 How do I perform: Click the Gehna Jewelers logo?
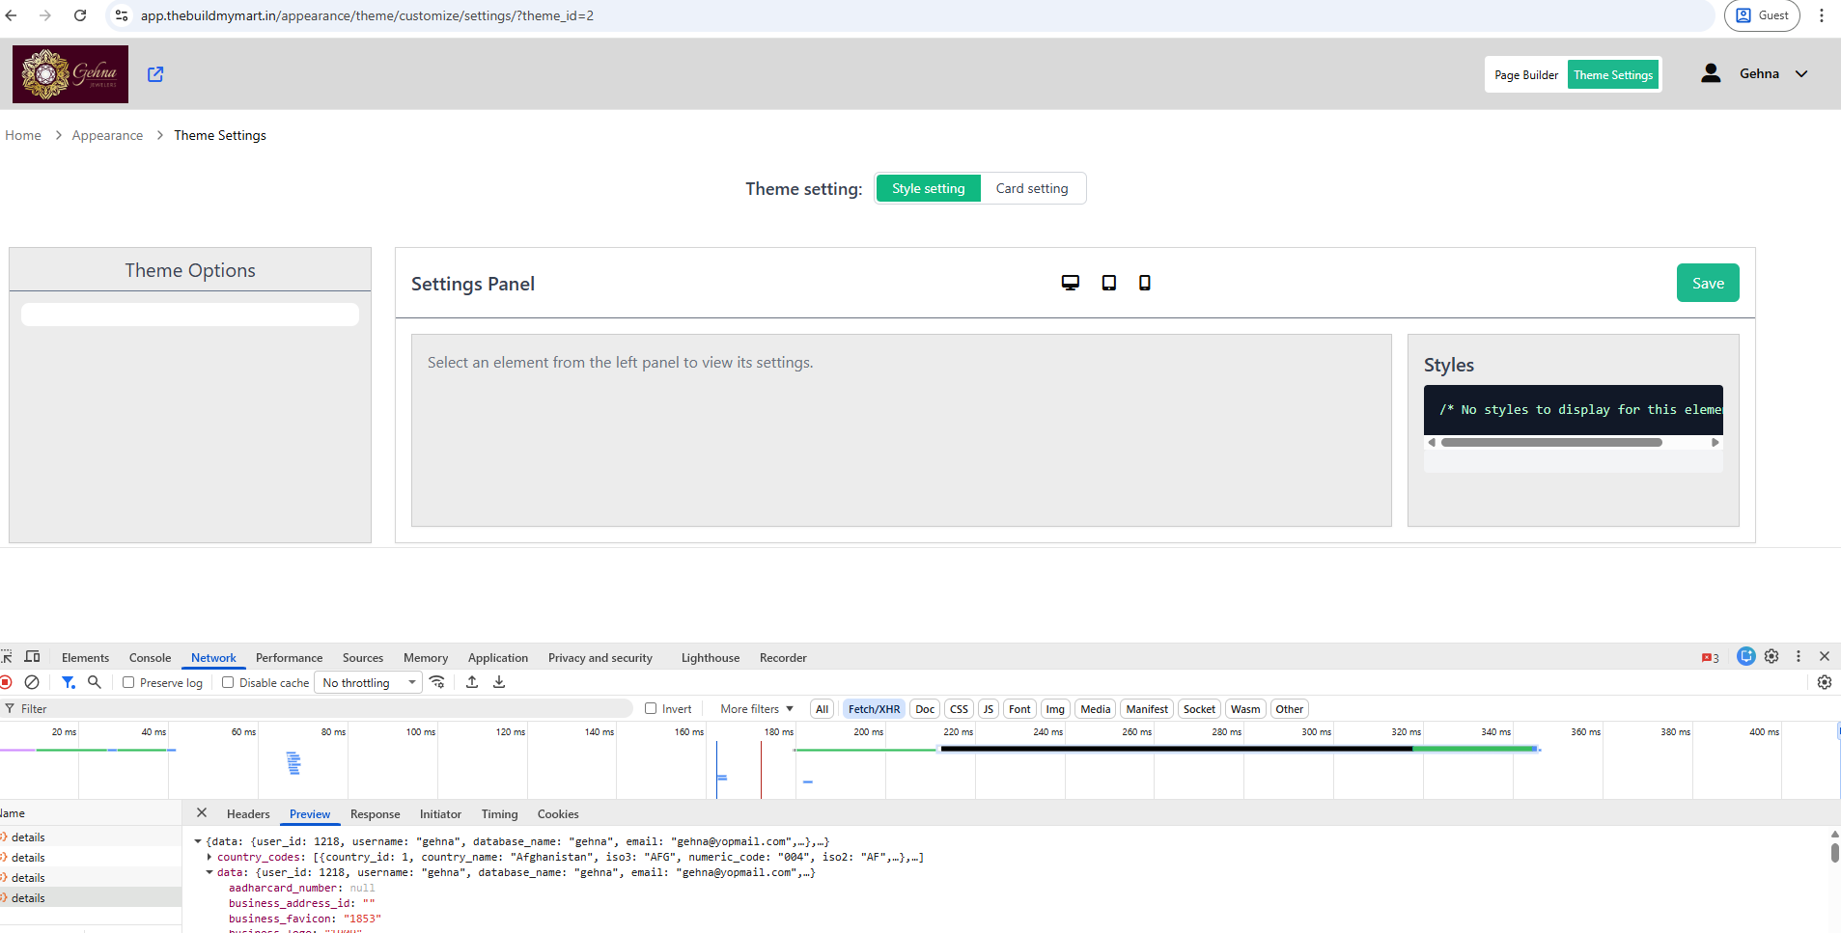click(70, 74)
